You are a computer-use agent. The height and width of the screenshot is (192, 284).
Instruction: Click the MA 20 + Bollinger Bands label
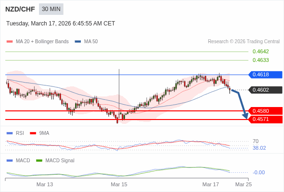click(x=42, y=42)
